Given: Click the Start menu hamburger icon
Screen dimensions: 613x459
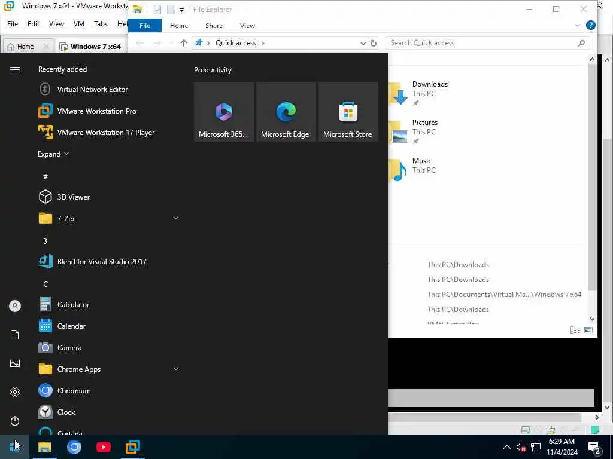Looking at the screenshot, I should click(15, 69).
